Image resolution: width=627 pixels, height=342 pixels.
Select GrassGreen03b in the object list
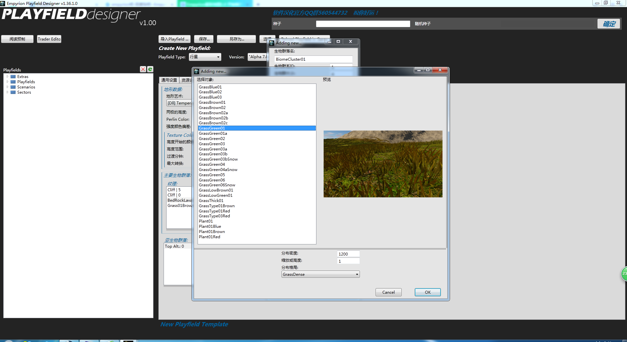(x=257, y=154)
